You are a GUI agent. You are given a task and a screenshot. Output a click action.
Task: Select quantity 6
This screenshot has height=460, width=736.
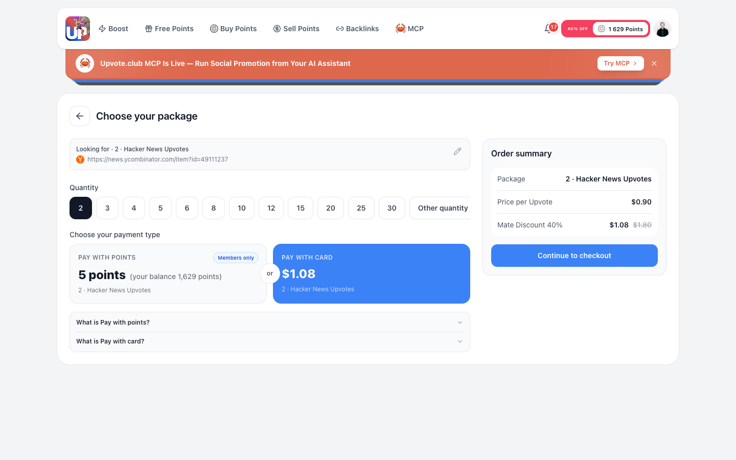187,208
